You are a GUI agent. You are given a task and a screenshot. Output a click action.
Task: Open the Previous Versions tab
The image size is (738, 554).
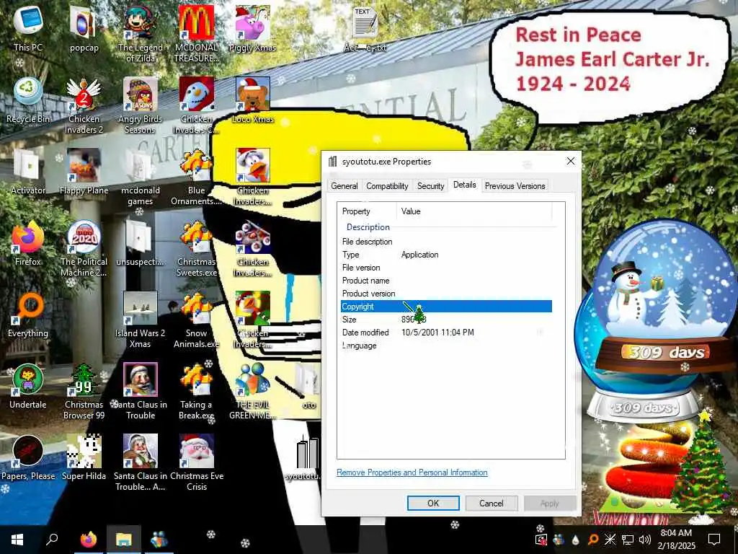tap(515, 186)
